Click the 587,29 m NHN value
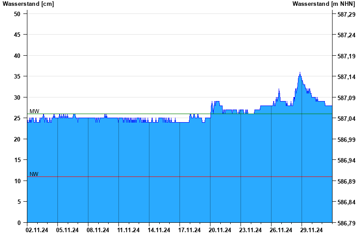This screenshot has width=359, height=247. point(346,14)
